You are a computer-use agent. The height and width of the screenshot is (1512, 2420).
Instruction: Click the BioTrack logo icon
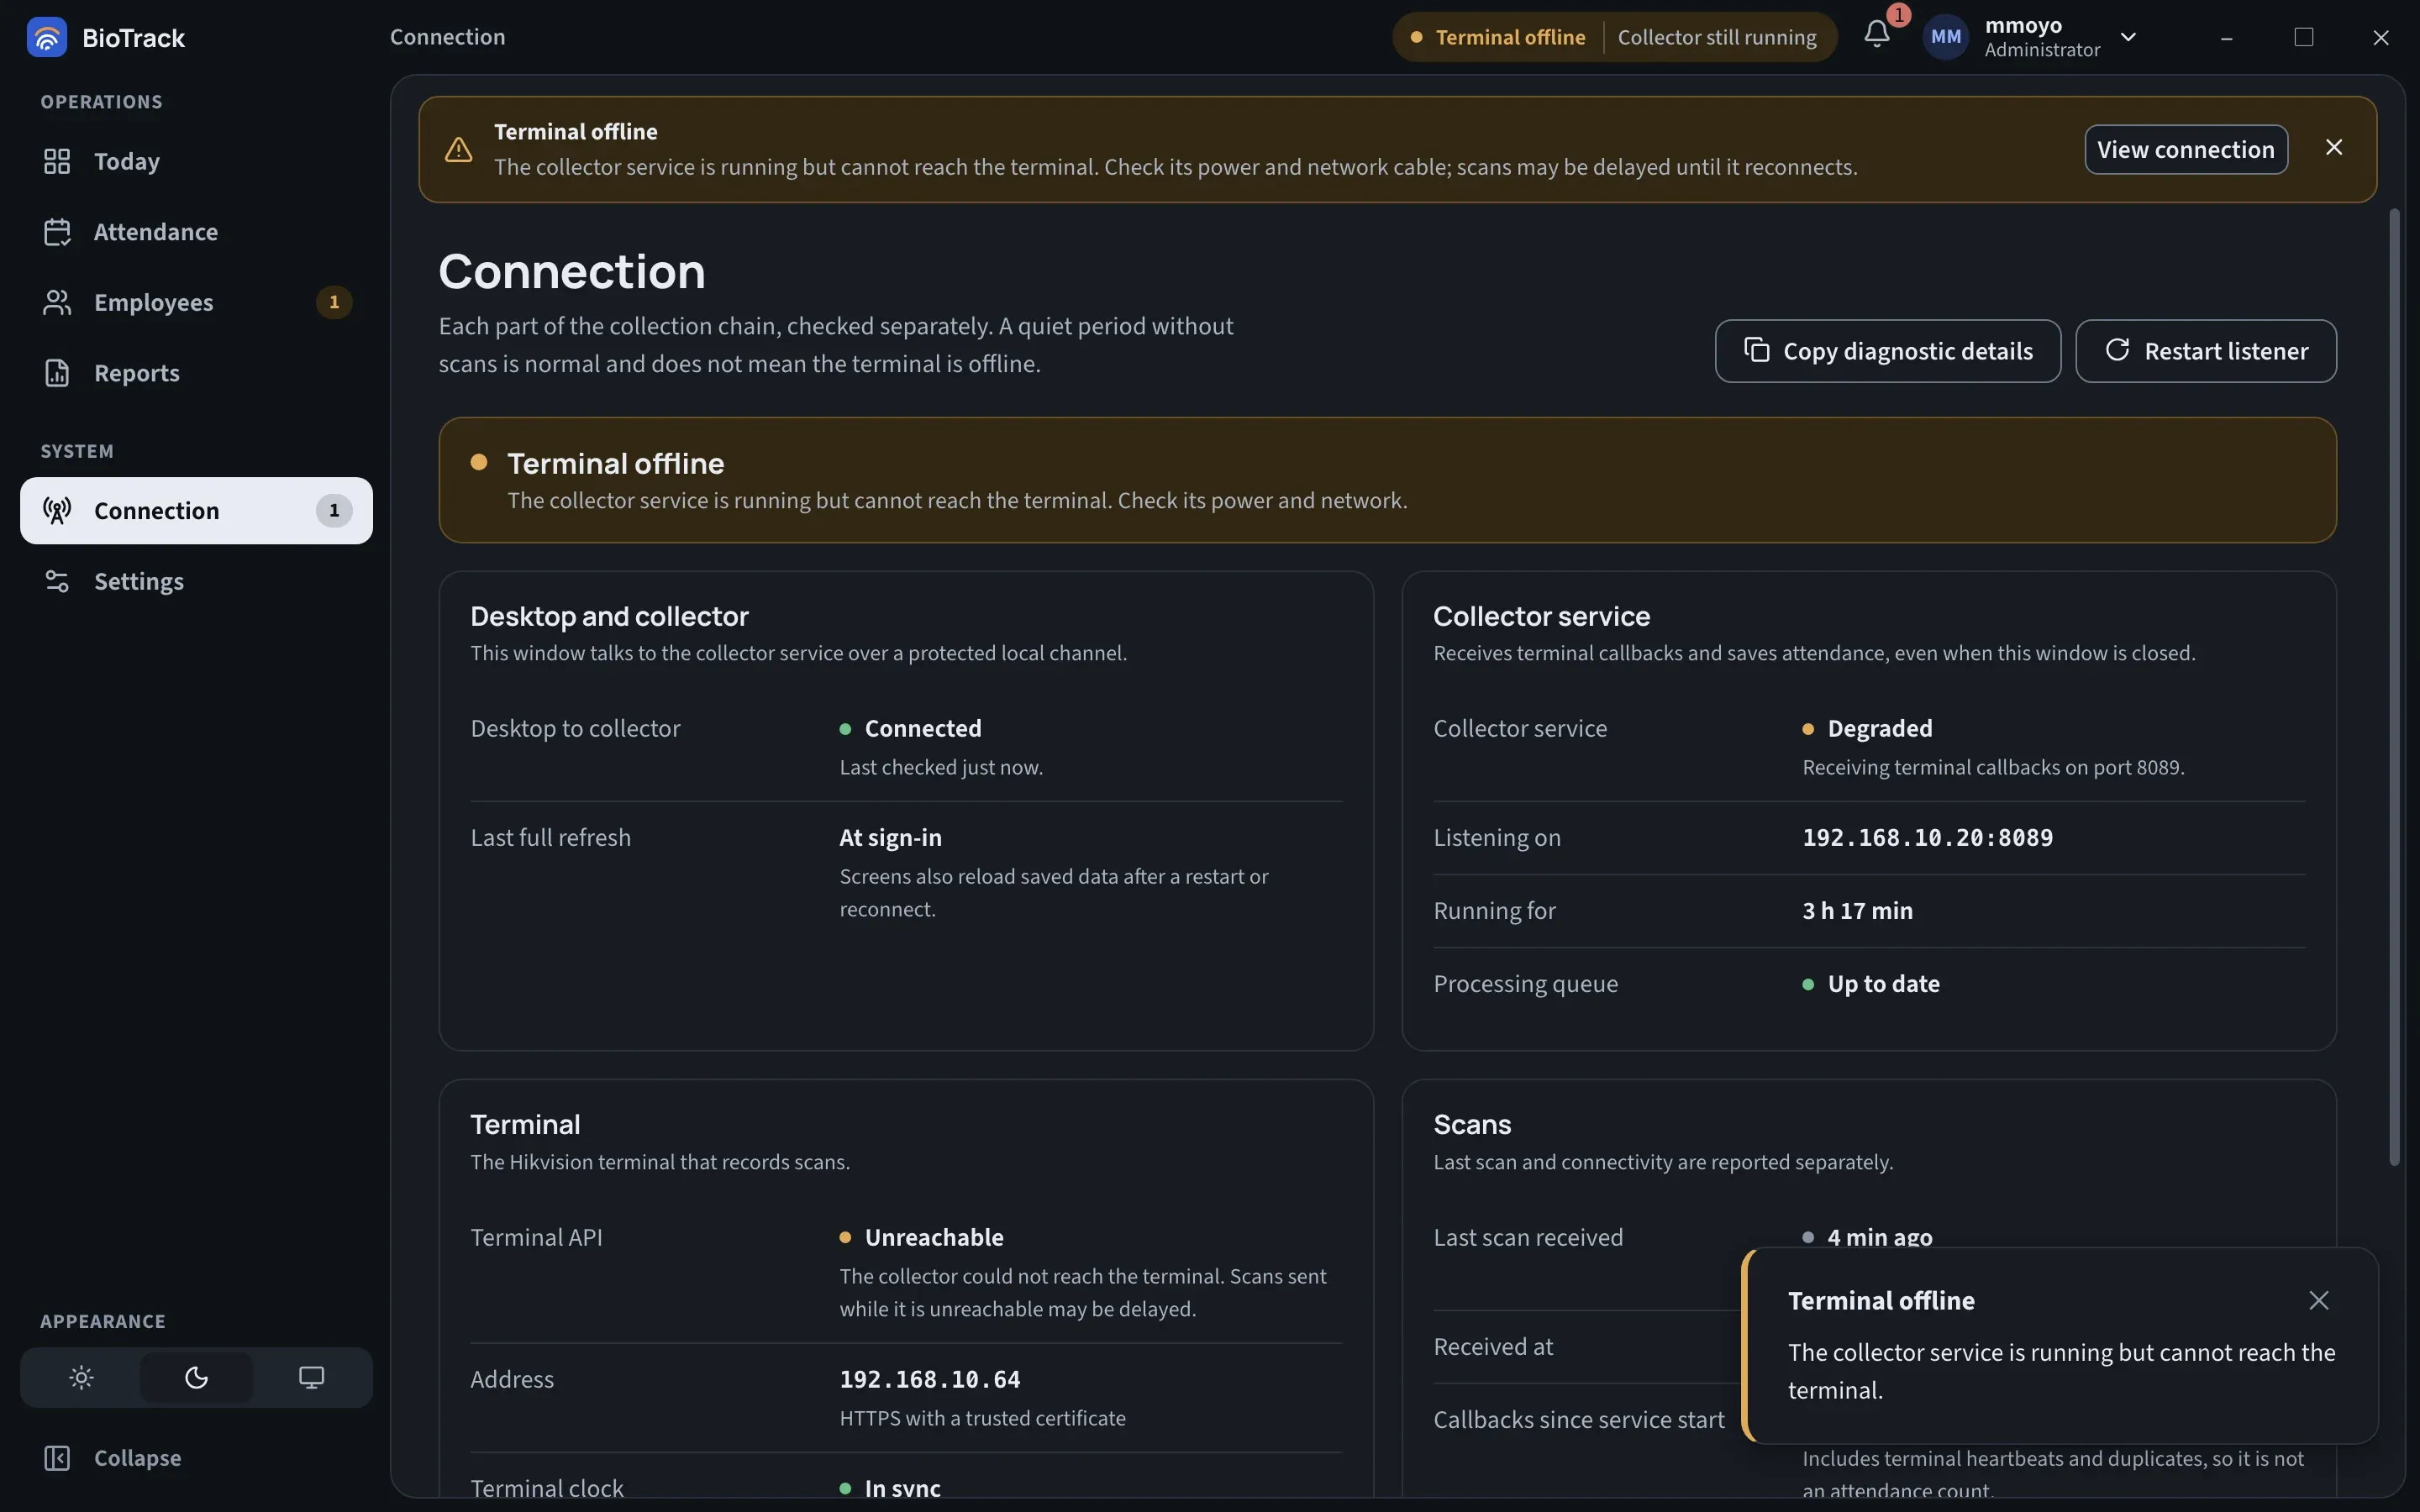click(x=47, y=37)
